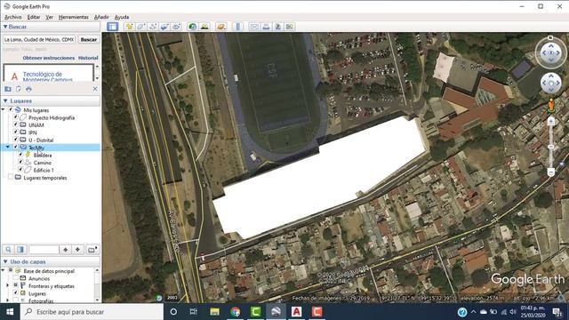This screenshot has height=320, width=569.
Task: Select the Ruler tool
Action: pyautogui.click(x=237, y=27)
